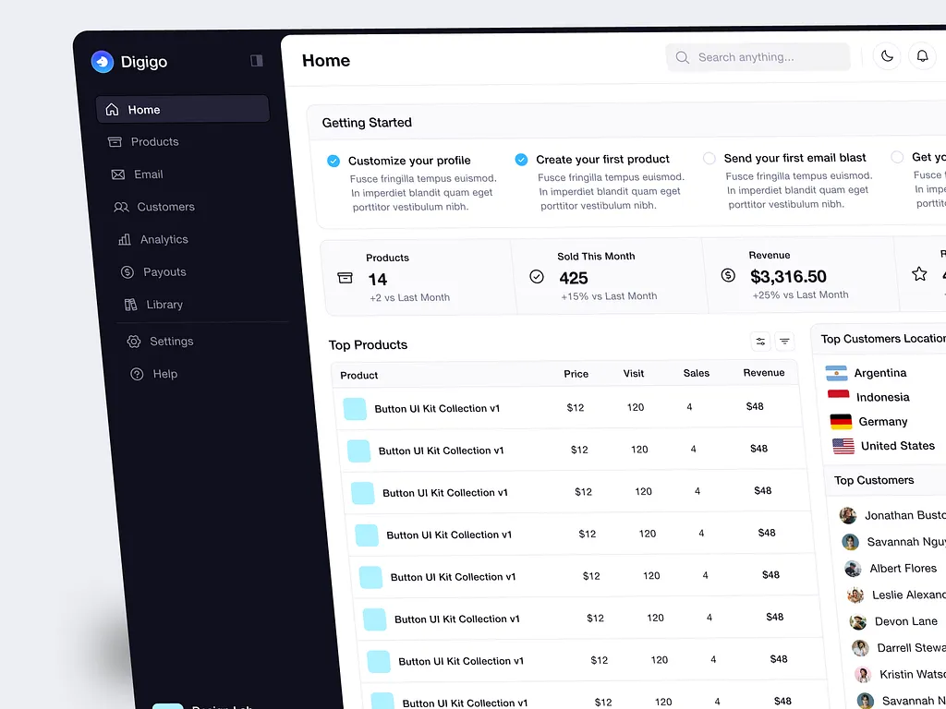The height and width of the screenshot is (709, 946).
Task: Click the sort lines icon in Top Products
Action: (784, 342)
